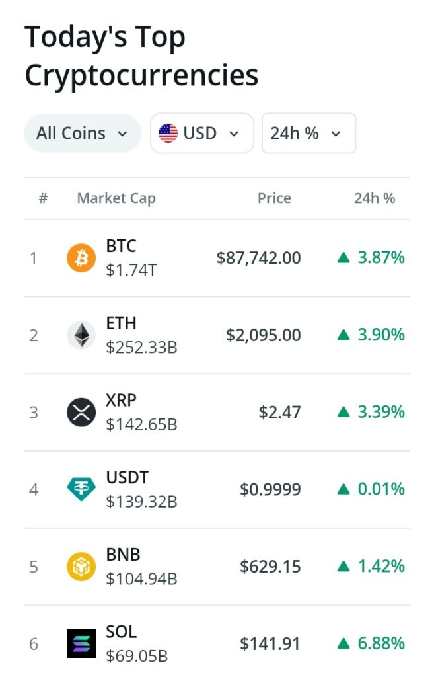Click the Ethereum diamond logo
This screenshot has height=677, width=434.
pyautogui.click(x=81, y=335)
